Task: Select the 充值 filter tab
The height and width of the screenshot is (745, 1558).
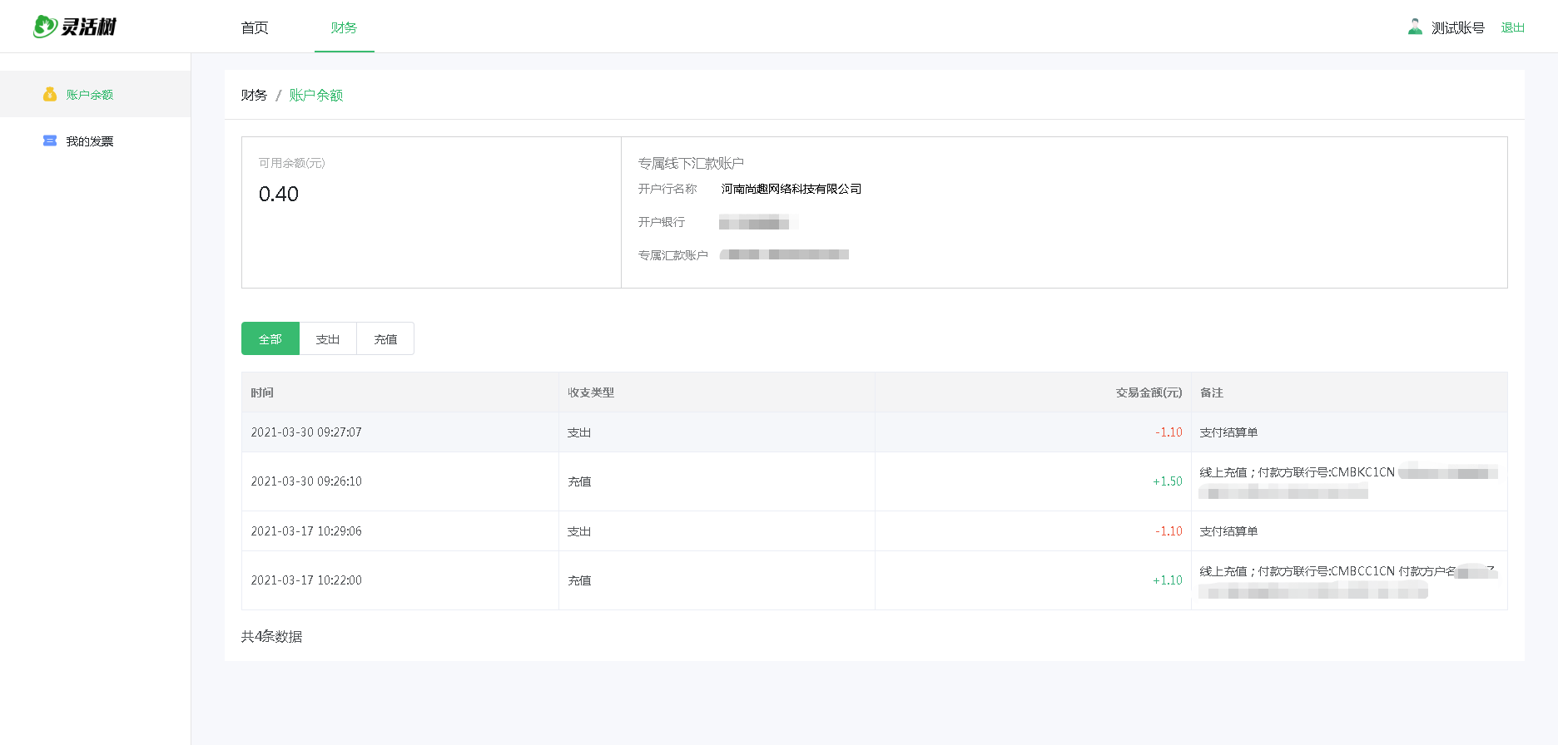Action: click(x=385, y=338)
